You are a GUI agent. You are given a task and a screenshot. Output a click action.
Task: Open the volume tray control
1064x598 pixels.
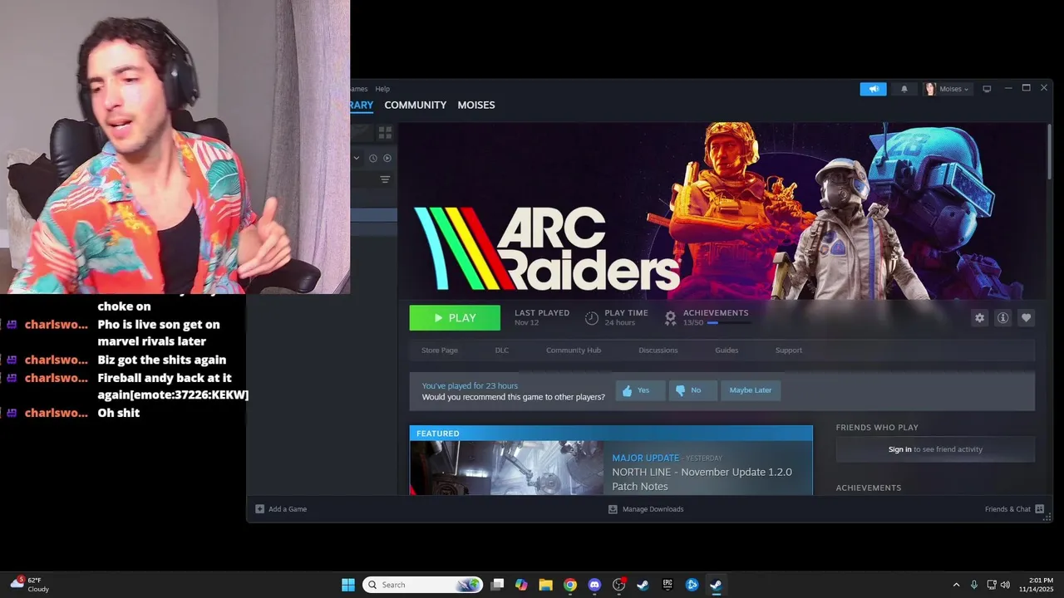coord(1005,585)
